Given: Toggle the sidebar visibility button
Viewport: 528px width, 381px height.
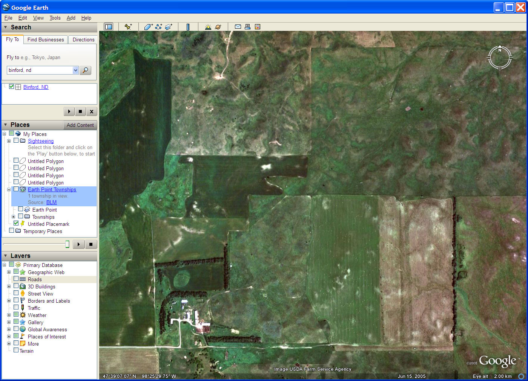Looking at the screenshot, I should [109, 27].
